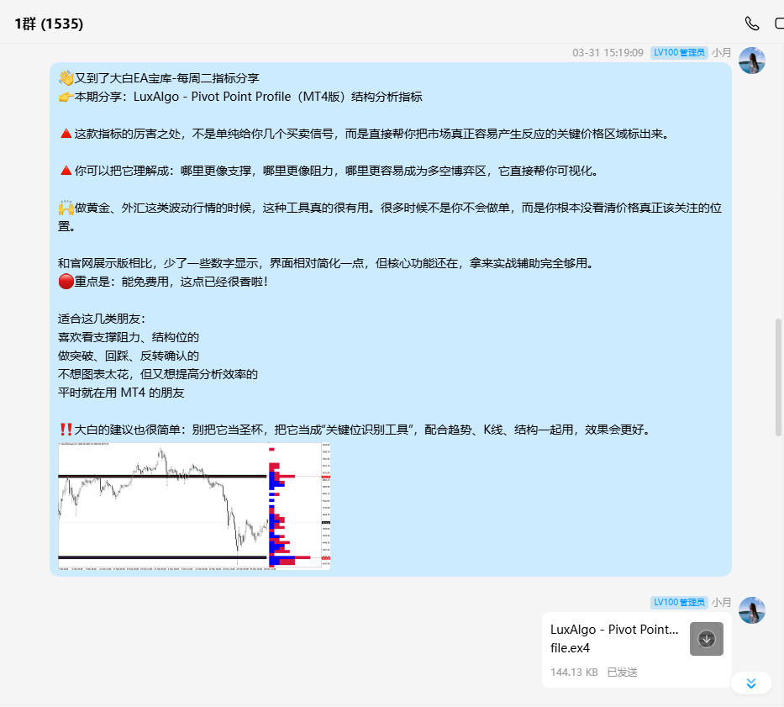Image resolution: width=784 pixels, height=707 pixels.
Task: Click the partially visible icon right of the phone
Action: [x=778, y=24]
